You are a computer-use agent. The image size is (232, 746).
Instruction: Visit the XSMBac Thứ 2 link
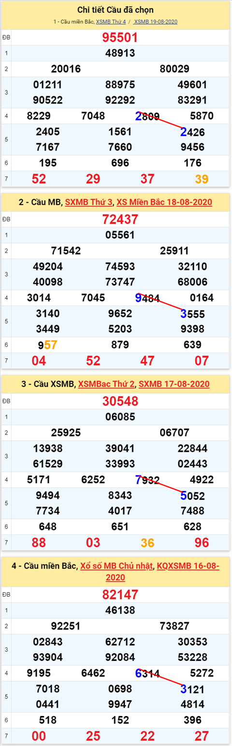[x=106, y=384]
